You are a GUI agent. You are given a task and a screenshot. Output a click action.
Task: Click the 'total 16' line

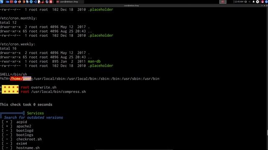8,48
